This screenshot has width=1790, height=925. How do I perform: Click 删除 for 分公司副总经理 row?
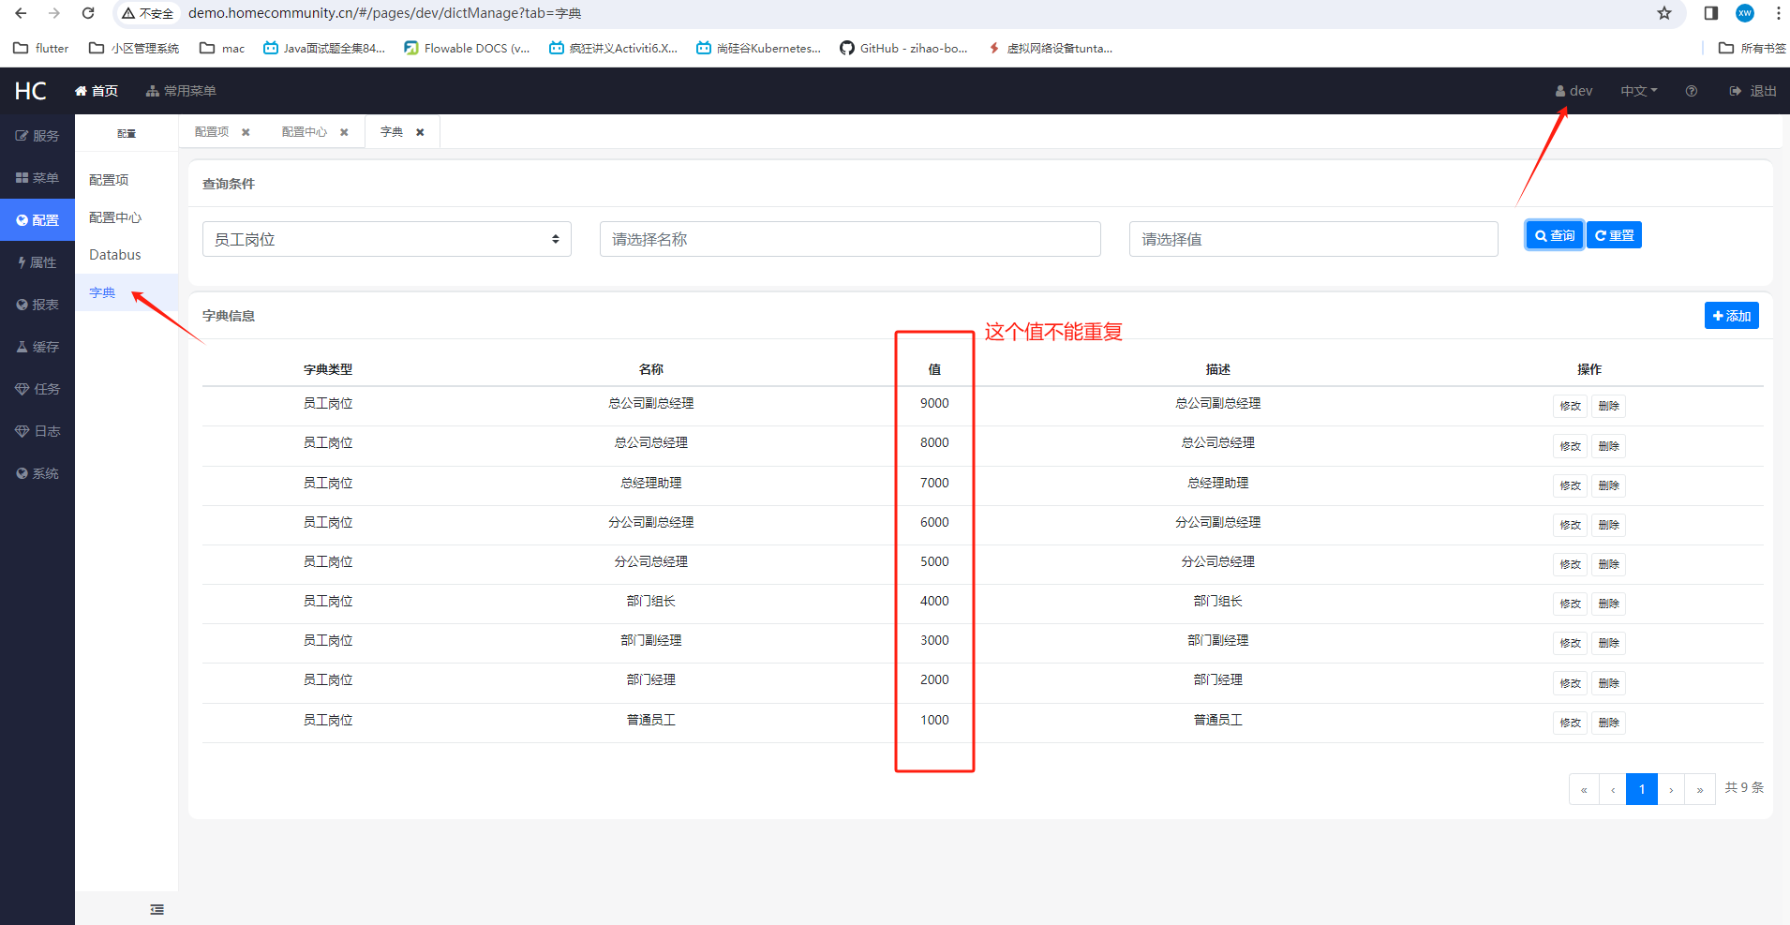(x=1608, y=525)
